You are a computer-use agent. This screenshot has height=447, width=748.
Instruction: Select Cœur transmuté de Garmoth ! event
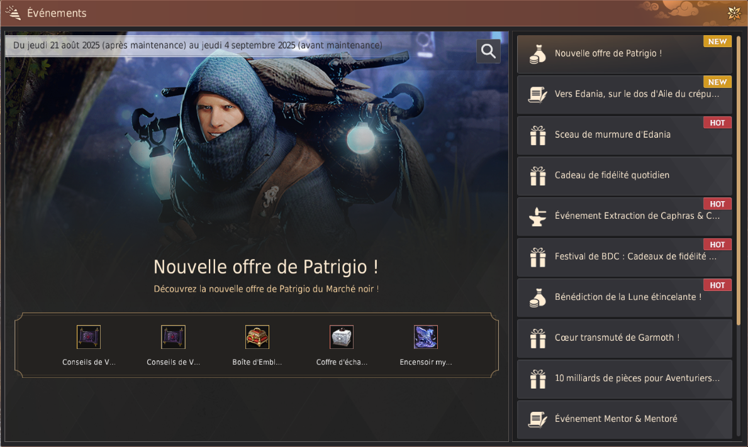click(x=625, y=338)
